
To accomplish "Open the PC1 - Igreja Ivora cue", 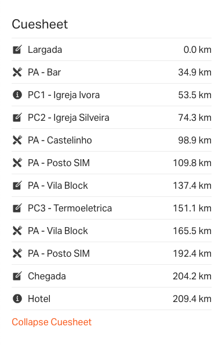I will coord(111,95).
